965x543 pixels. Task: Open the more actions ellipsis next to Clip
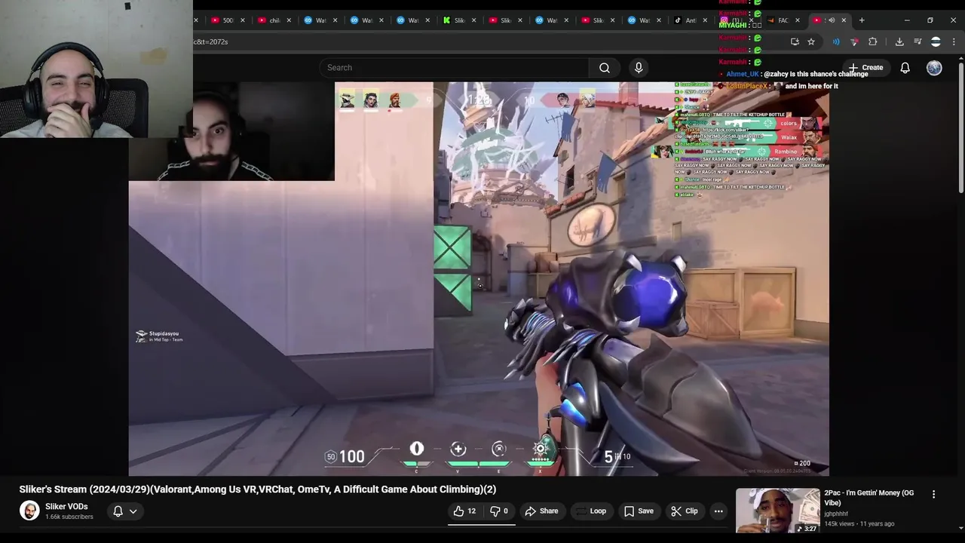point(718,511)
